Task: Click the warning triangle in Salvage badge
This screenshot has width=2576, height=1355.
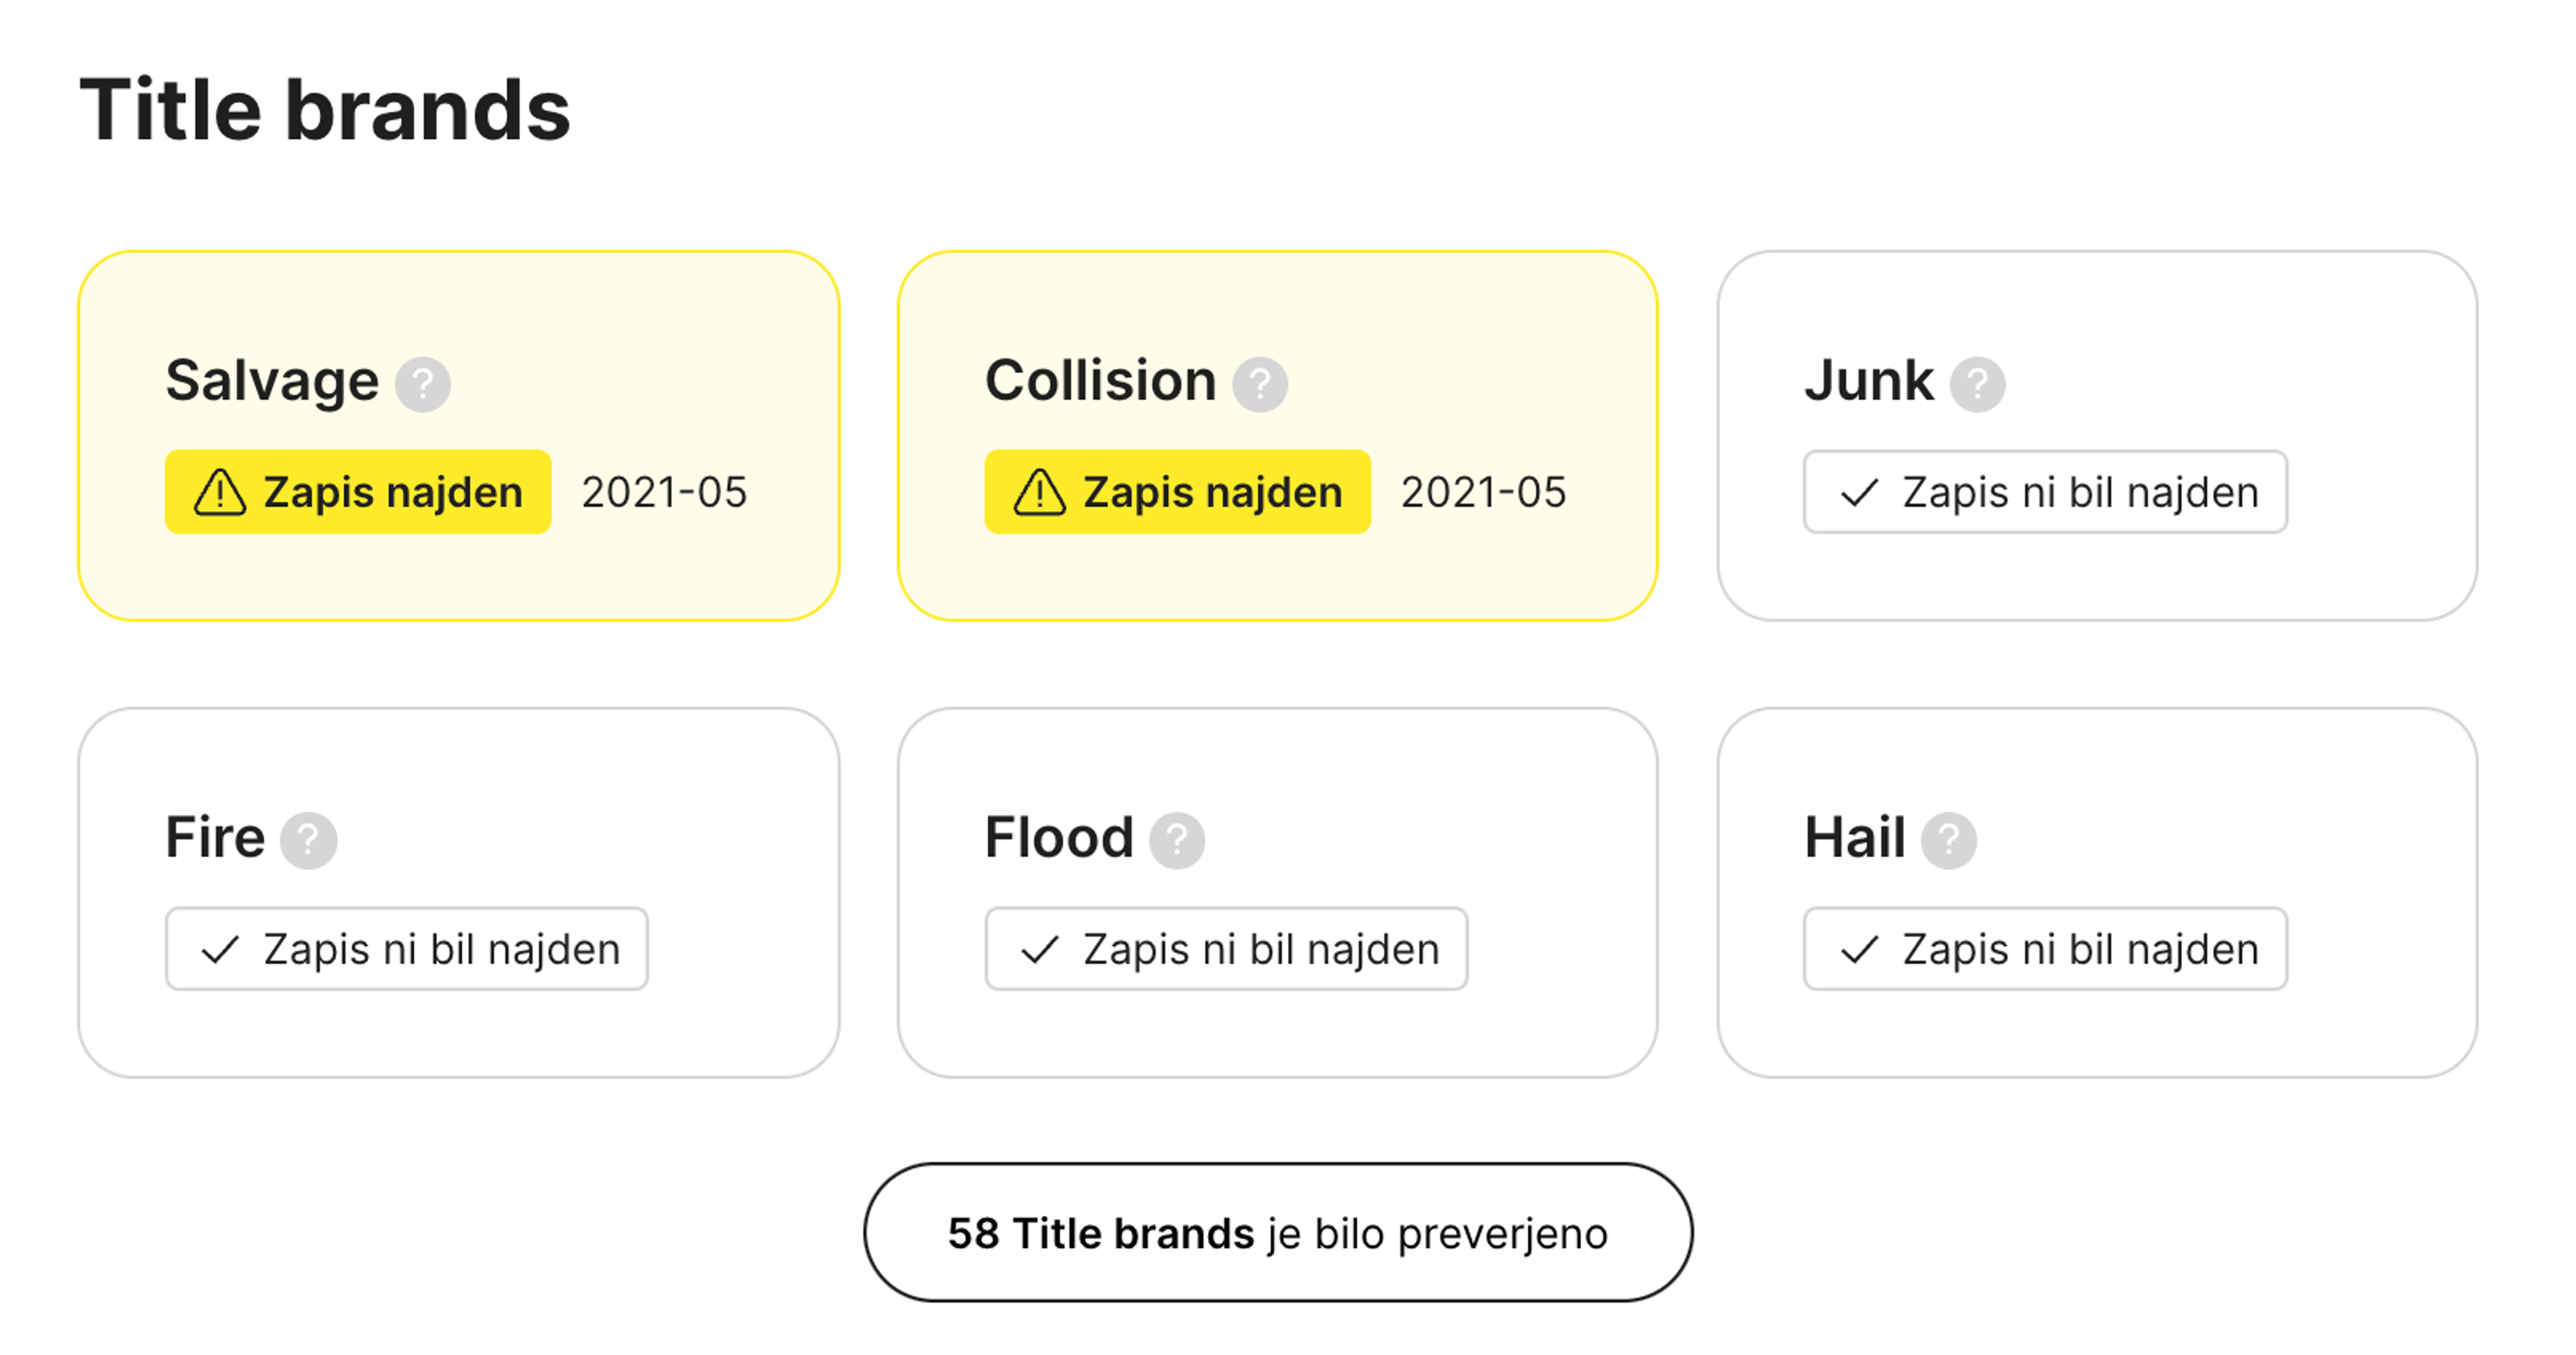Action: [x=220, y=492]
